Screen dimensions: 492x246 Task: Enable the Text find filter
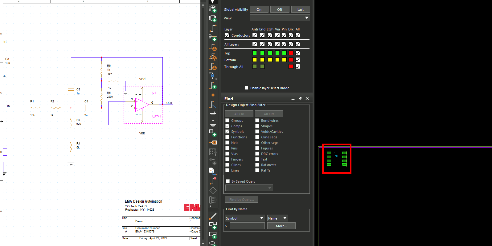(257, 159)
